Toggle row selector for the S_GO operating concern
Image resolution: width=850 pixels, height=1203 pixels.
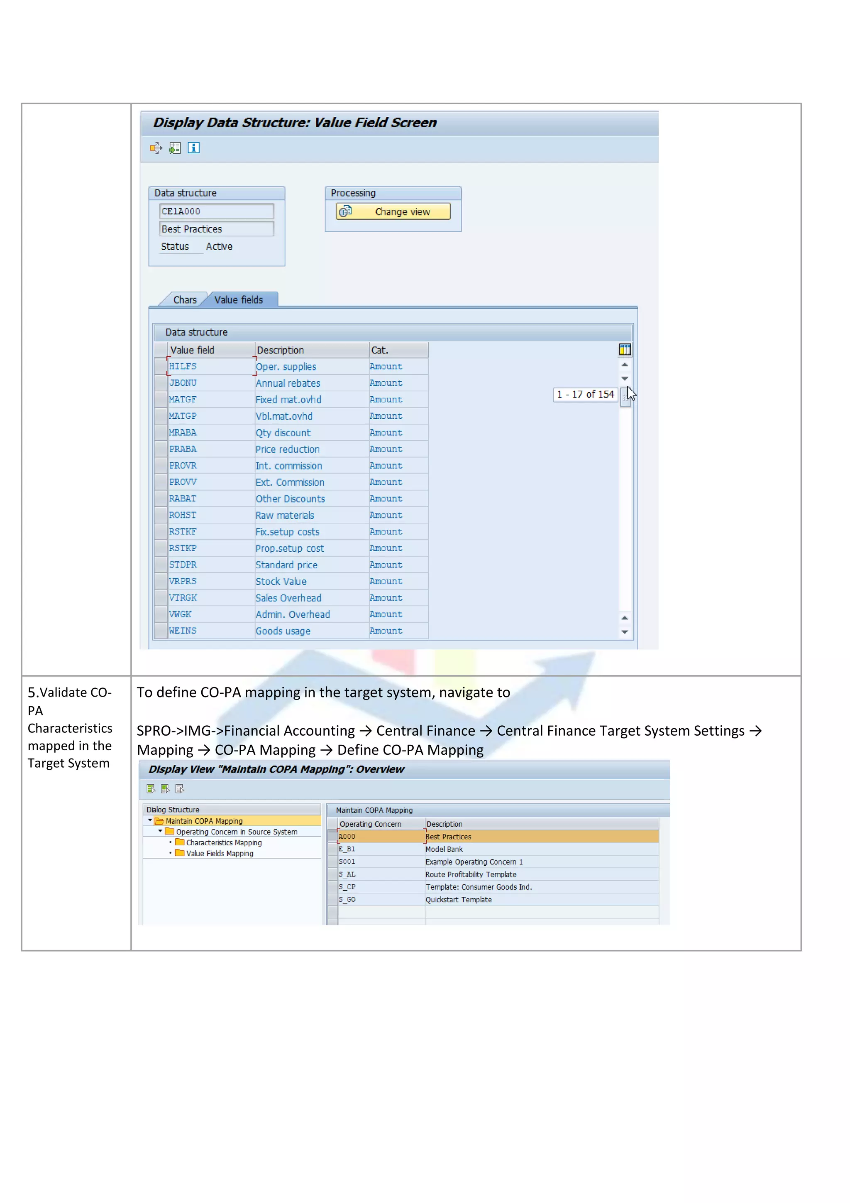332,900
